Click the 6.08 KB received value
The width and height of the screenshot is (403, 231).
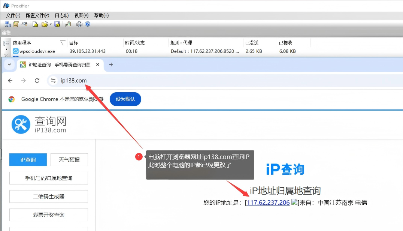288,51
